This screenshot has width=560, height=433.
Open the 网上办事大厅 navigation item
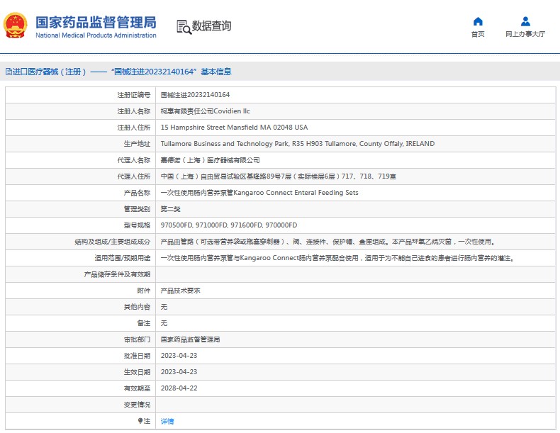pyautogui.click(x=525, y=34)
